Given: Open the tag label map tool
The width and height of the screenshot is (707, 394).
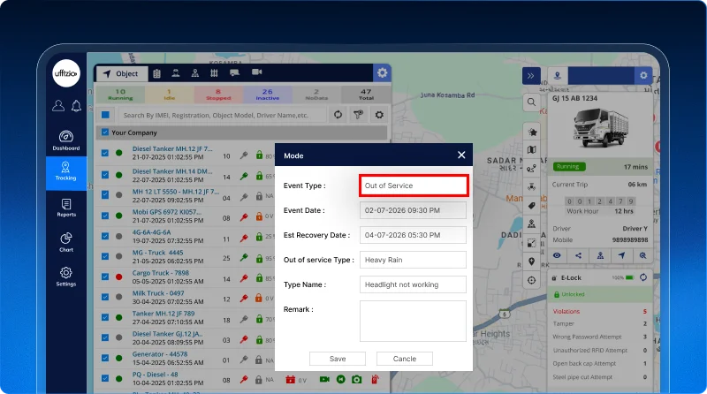Looking at the screenshot, I should (532, 206).
